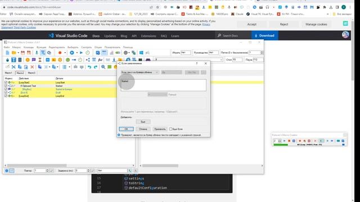
Task: Insert a Function with the fx icon
Action: pyautogui.click(x=100, y=60)
